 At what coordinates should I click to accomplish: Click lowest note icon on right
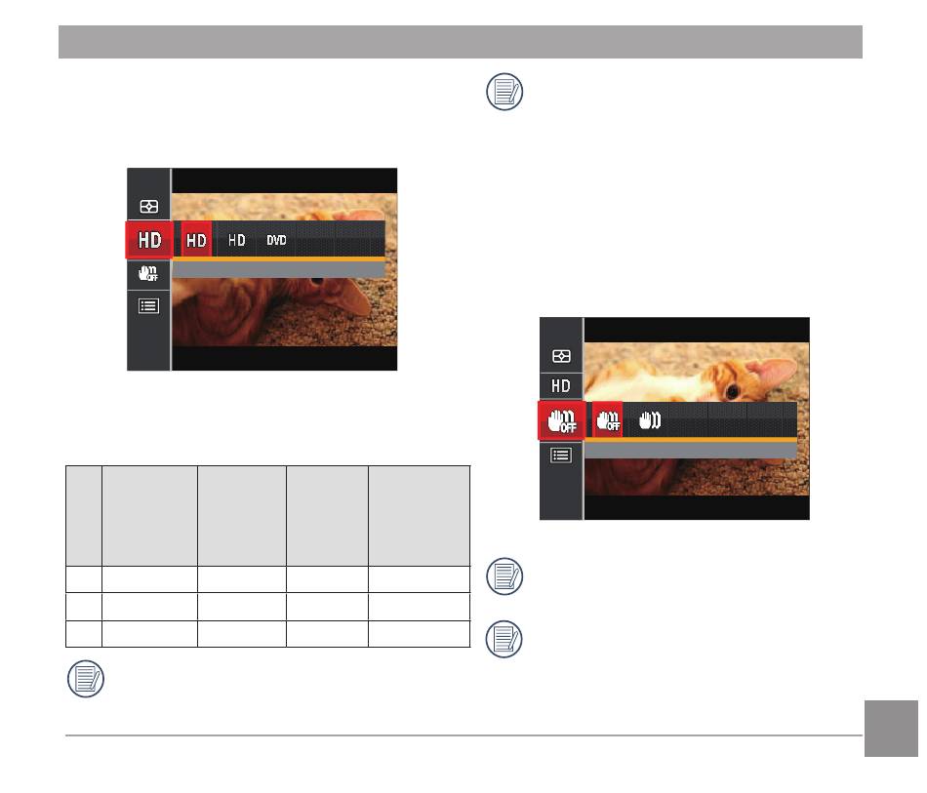(504, 639)
